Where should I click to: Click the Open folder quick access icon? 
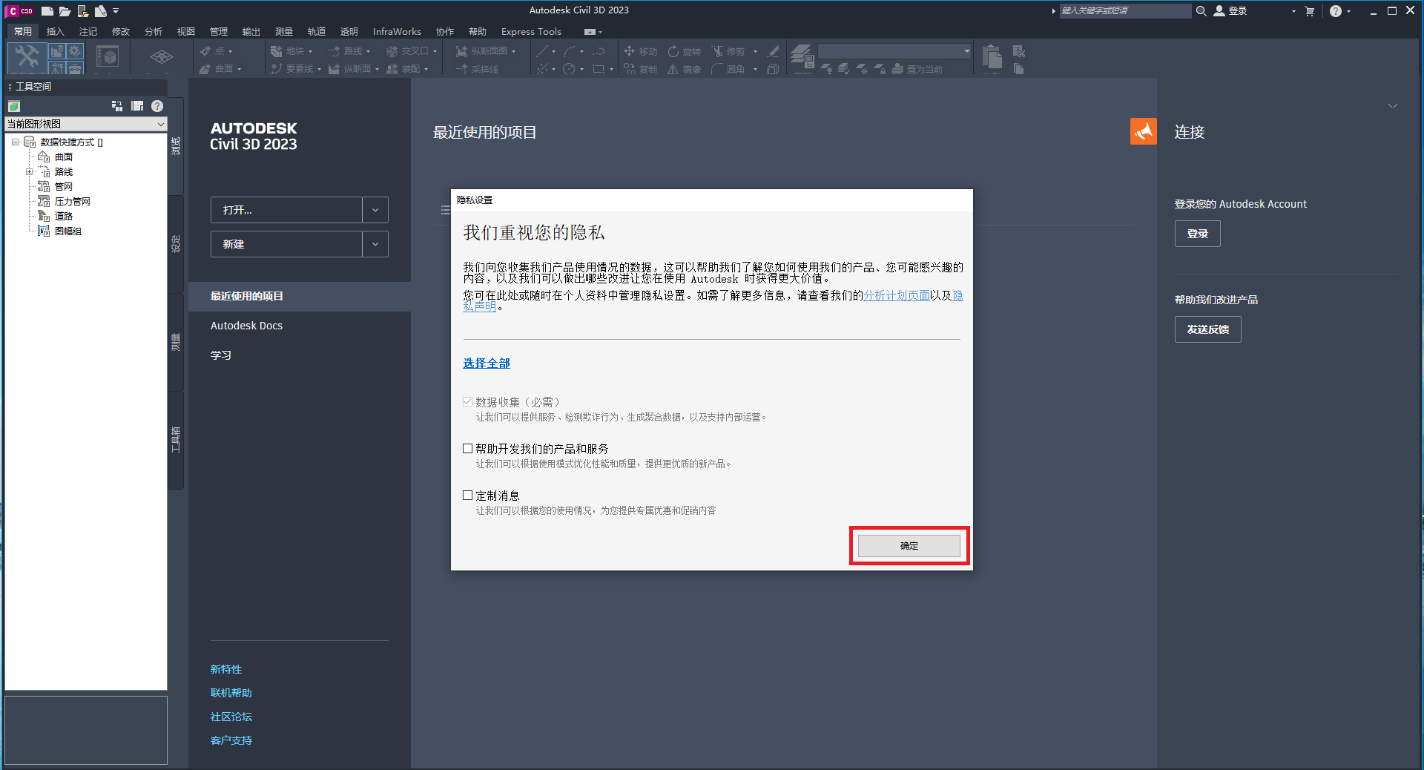pos(65,10)
